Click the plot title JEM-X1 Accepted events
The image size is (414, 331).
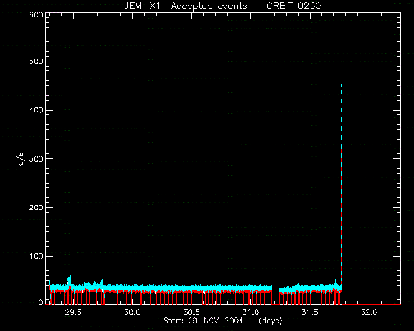pyautogui.click(x=186, y=6)
